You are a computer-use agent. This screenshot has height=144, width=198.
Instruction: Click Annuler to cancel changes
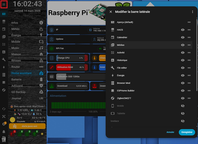(170, 132)
